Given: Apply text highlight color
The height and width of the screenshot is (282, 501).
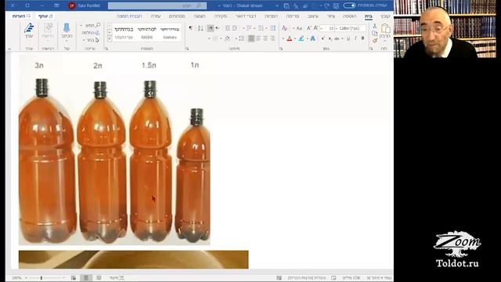Looking at the screenshot, I should (301, 38).
